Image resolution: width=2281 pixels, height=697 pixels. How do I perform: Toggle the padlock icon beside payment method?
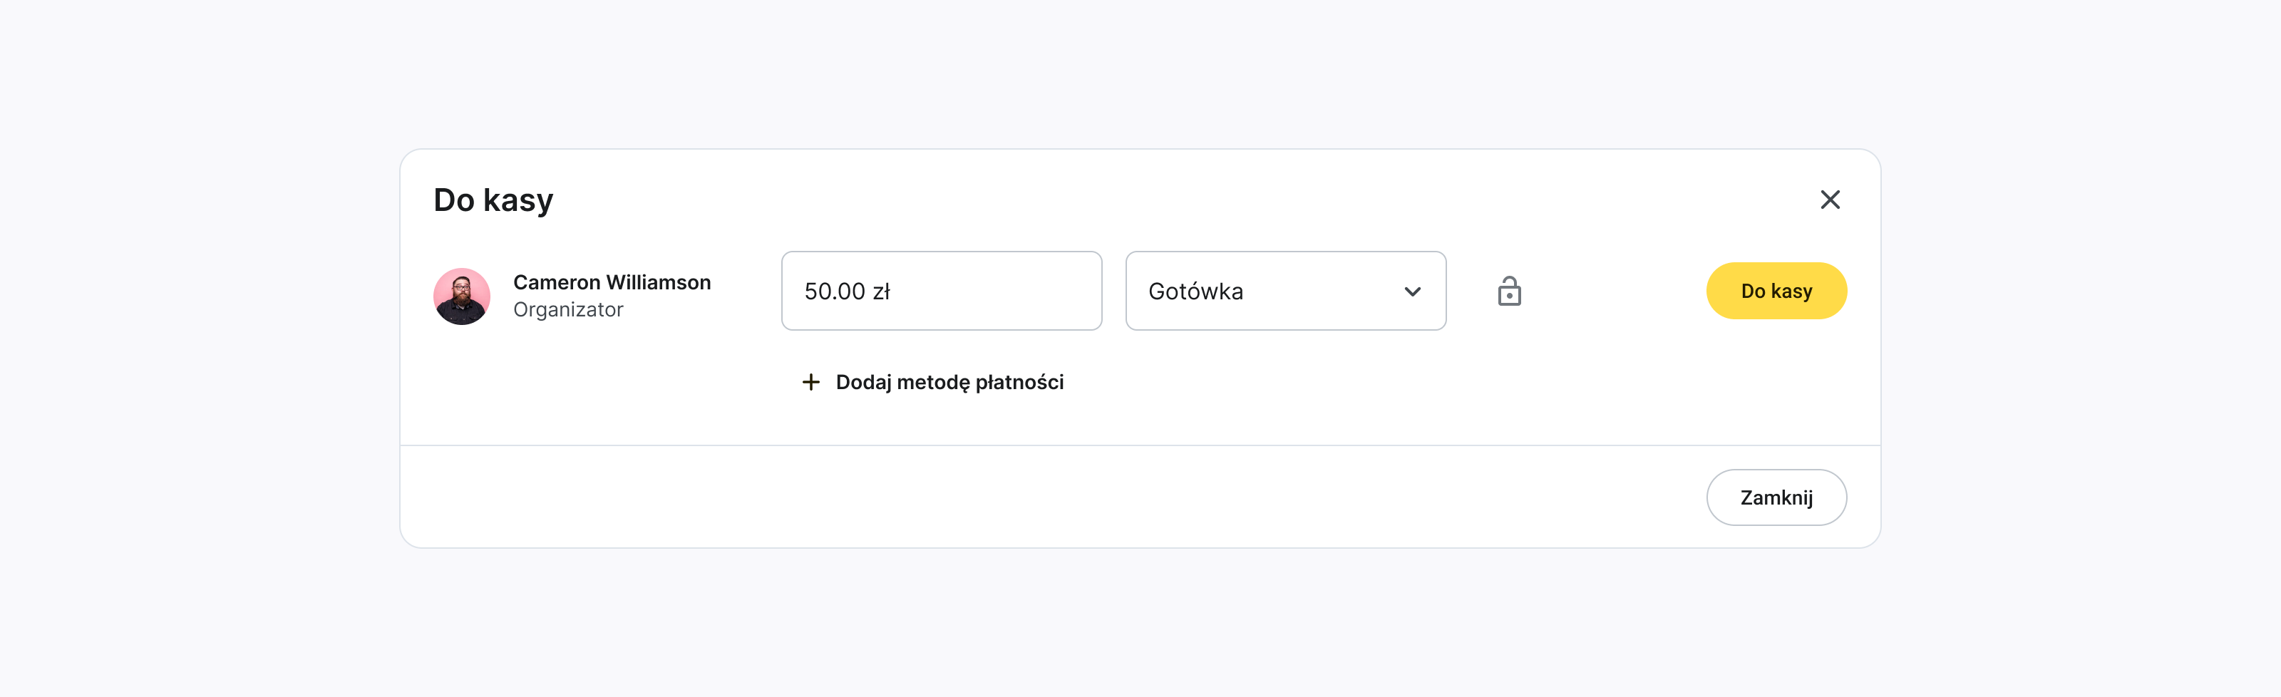click(1509, 291)
